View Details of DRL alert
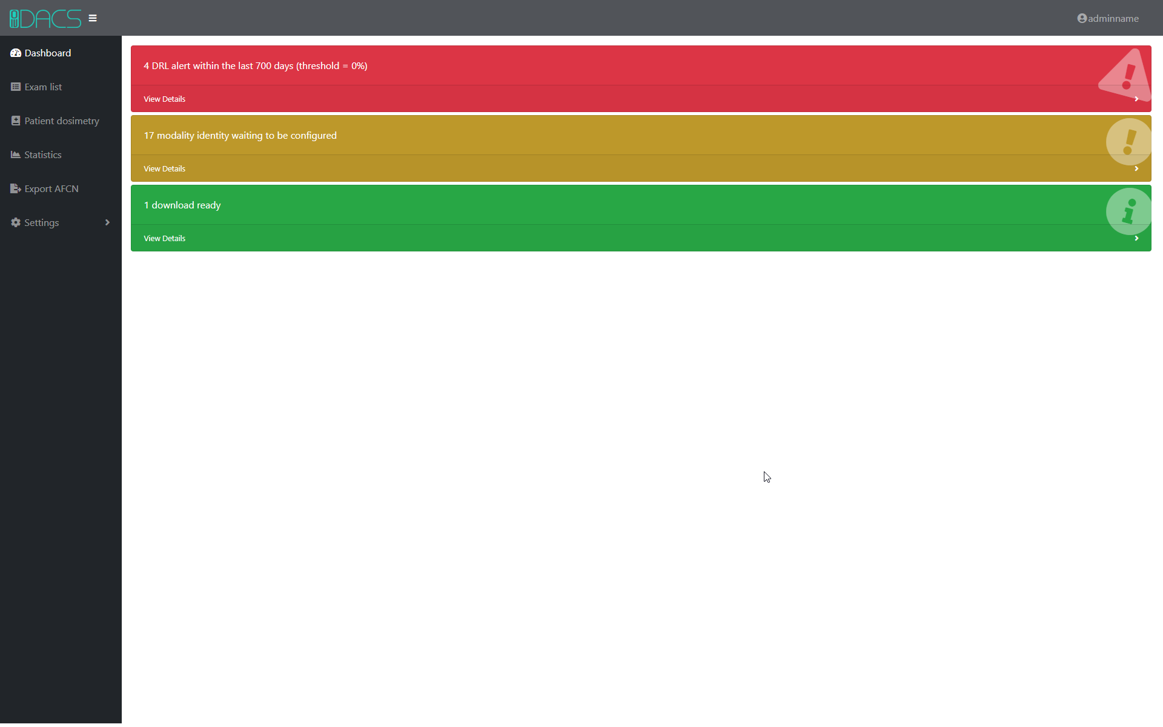The width and height of the screenshot is (1163, 727). click(x=164, y=99)
